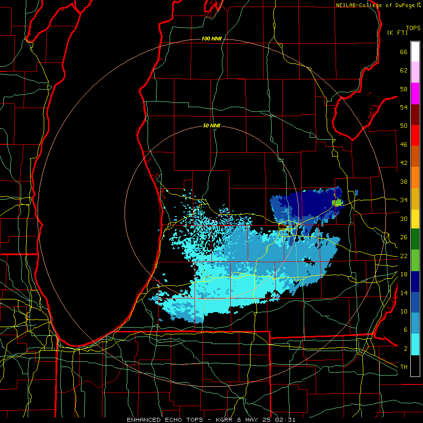Pick the steel blue 14 kft swatch
423x423 pixels.
coord(415,324)
